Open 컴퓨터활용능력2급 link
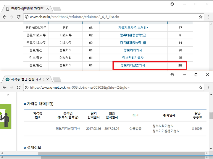 coord(133,35)
